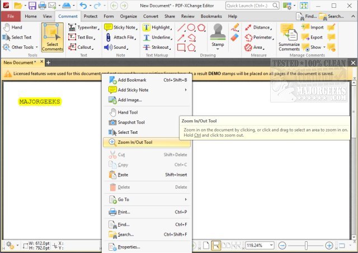Click Export comments
Image resolution: width=358 pixels, height=253 pixels.
[312, 38]
